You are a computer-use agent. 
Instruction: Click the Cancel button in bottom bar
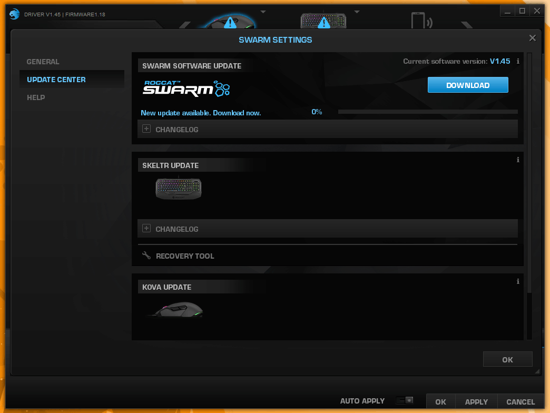click(x=520, y=402)
